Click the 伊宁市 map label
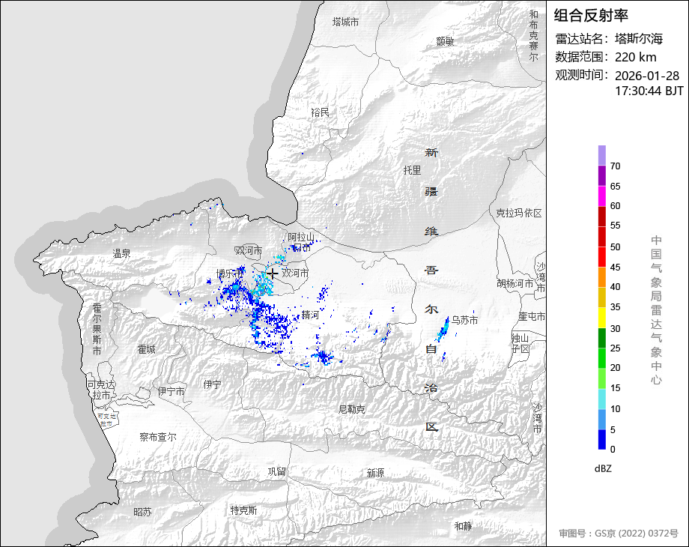The height and width of the screenshot is (547, 689). coord(172,391)
